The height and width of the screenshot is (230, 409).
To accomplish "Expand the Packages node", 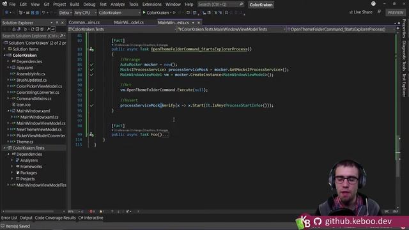I will tap(12, 172).
